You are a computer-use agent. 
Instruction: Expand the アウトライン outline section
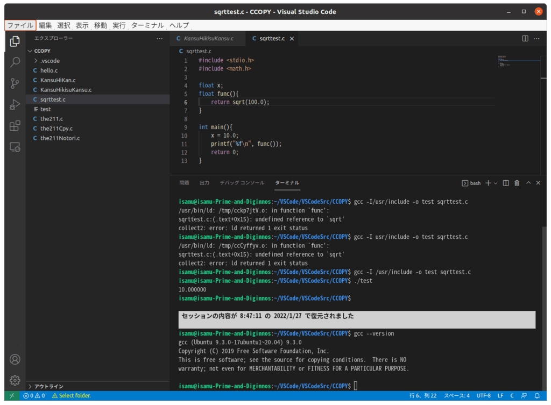pos(97,386)
